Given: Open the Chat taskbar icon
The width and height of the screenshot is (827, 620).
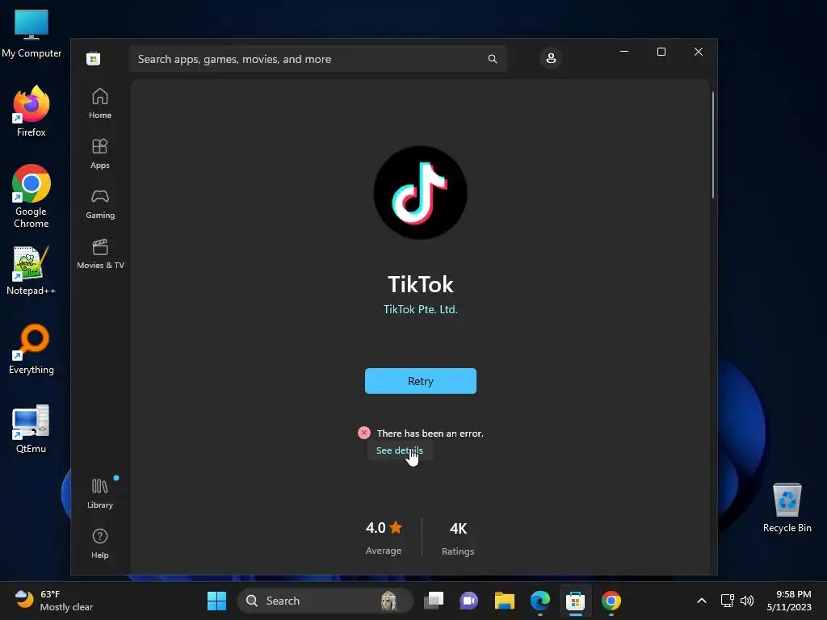Looking at the screenshot, I should click(x=469, y=601).
